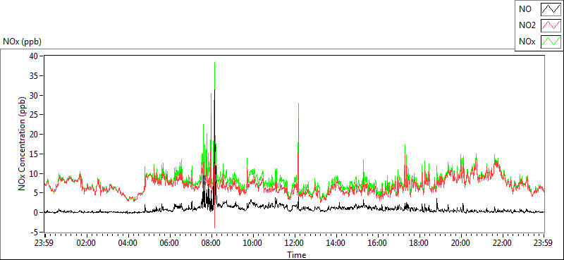Click the NO plot legend line icon
The width and height of the screenshot is (564, 260).
pos(551,9)
